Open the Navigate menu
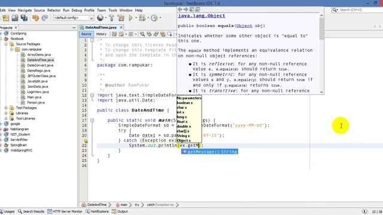 [25, 10]
